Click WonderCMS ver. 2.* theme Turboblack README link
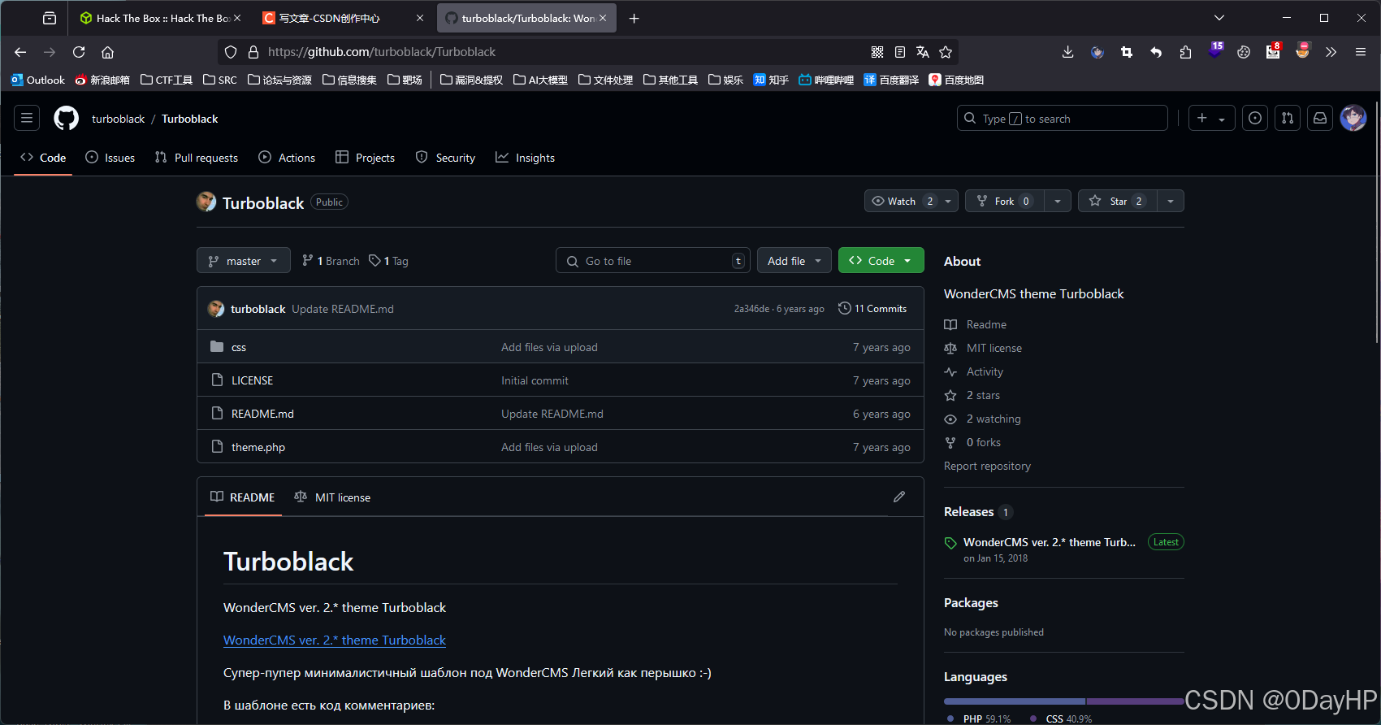Viewport: 1381px width, 725px height. [x=335, y=640]
